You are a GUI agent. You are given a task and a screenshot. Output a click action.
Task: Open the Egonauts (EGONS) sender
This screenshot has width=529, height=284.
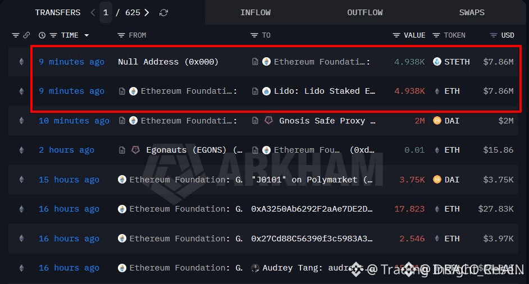click(x=194, y=150)
